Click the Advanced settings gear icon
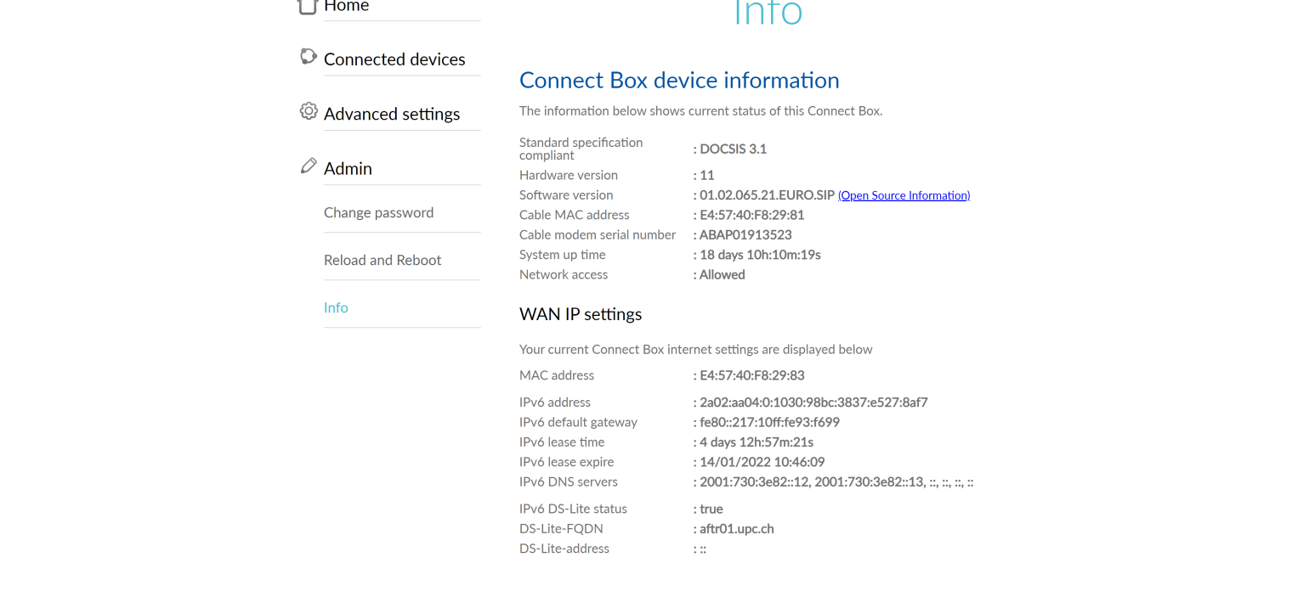Image resolution: width=1292 pixels, height=608 pixels. (x=309, y=111)
